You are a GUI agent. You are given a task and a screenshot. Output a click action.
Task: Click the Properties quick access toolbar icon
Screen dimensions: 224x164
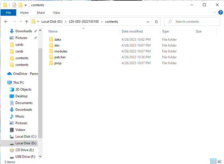click(14, 5)
